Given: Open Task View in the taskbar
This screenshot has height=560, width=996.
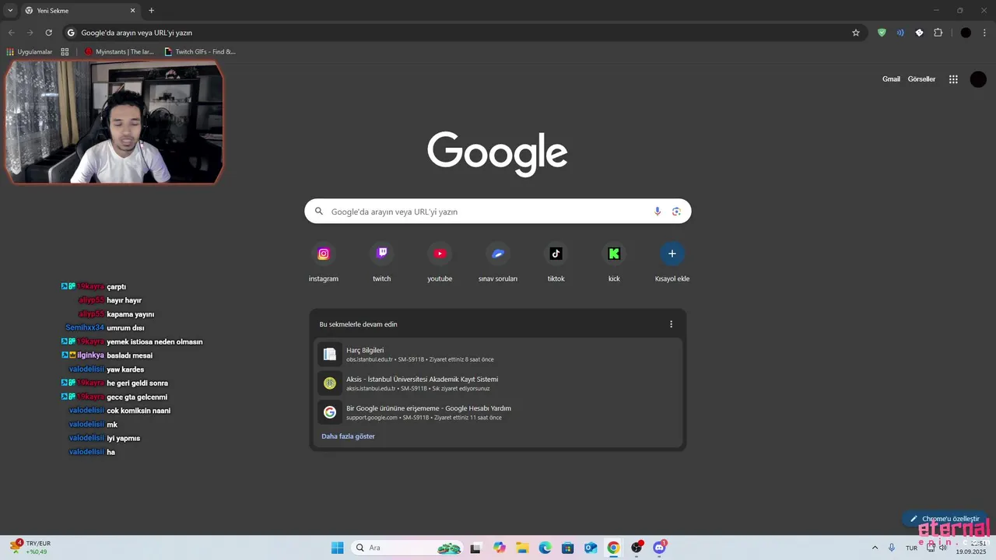Looking at the screenshot, I should (476, 548).
